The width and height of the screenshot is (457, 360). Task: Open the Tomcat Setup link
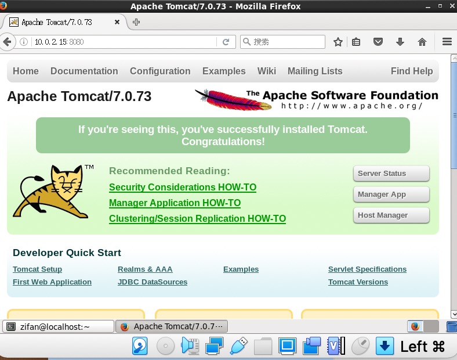[x=37, y=269]
